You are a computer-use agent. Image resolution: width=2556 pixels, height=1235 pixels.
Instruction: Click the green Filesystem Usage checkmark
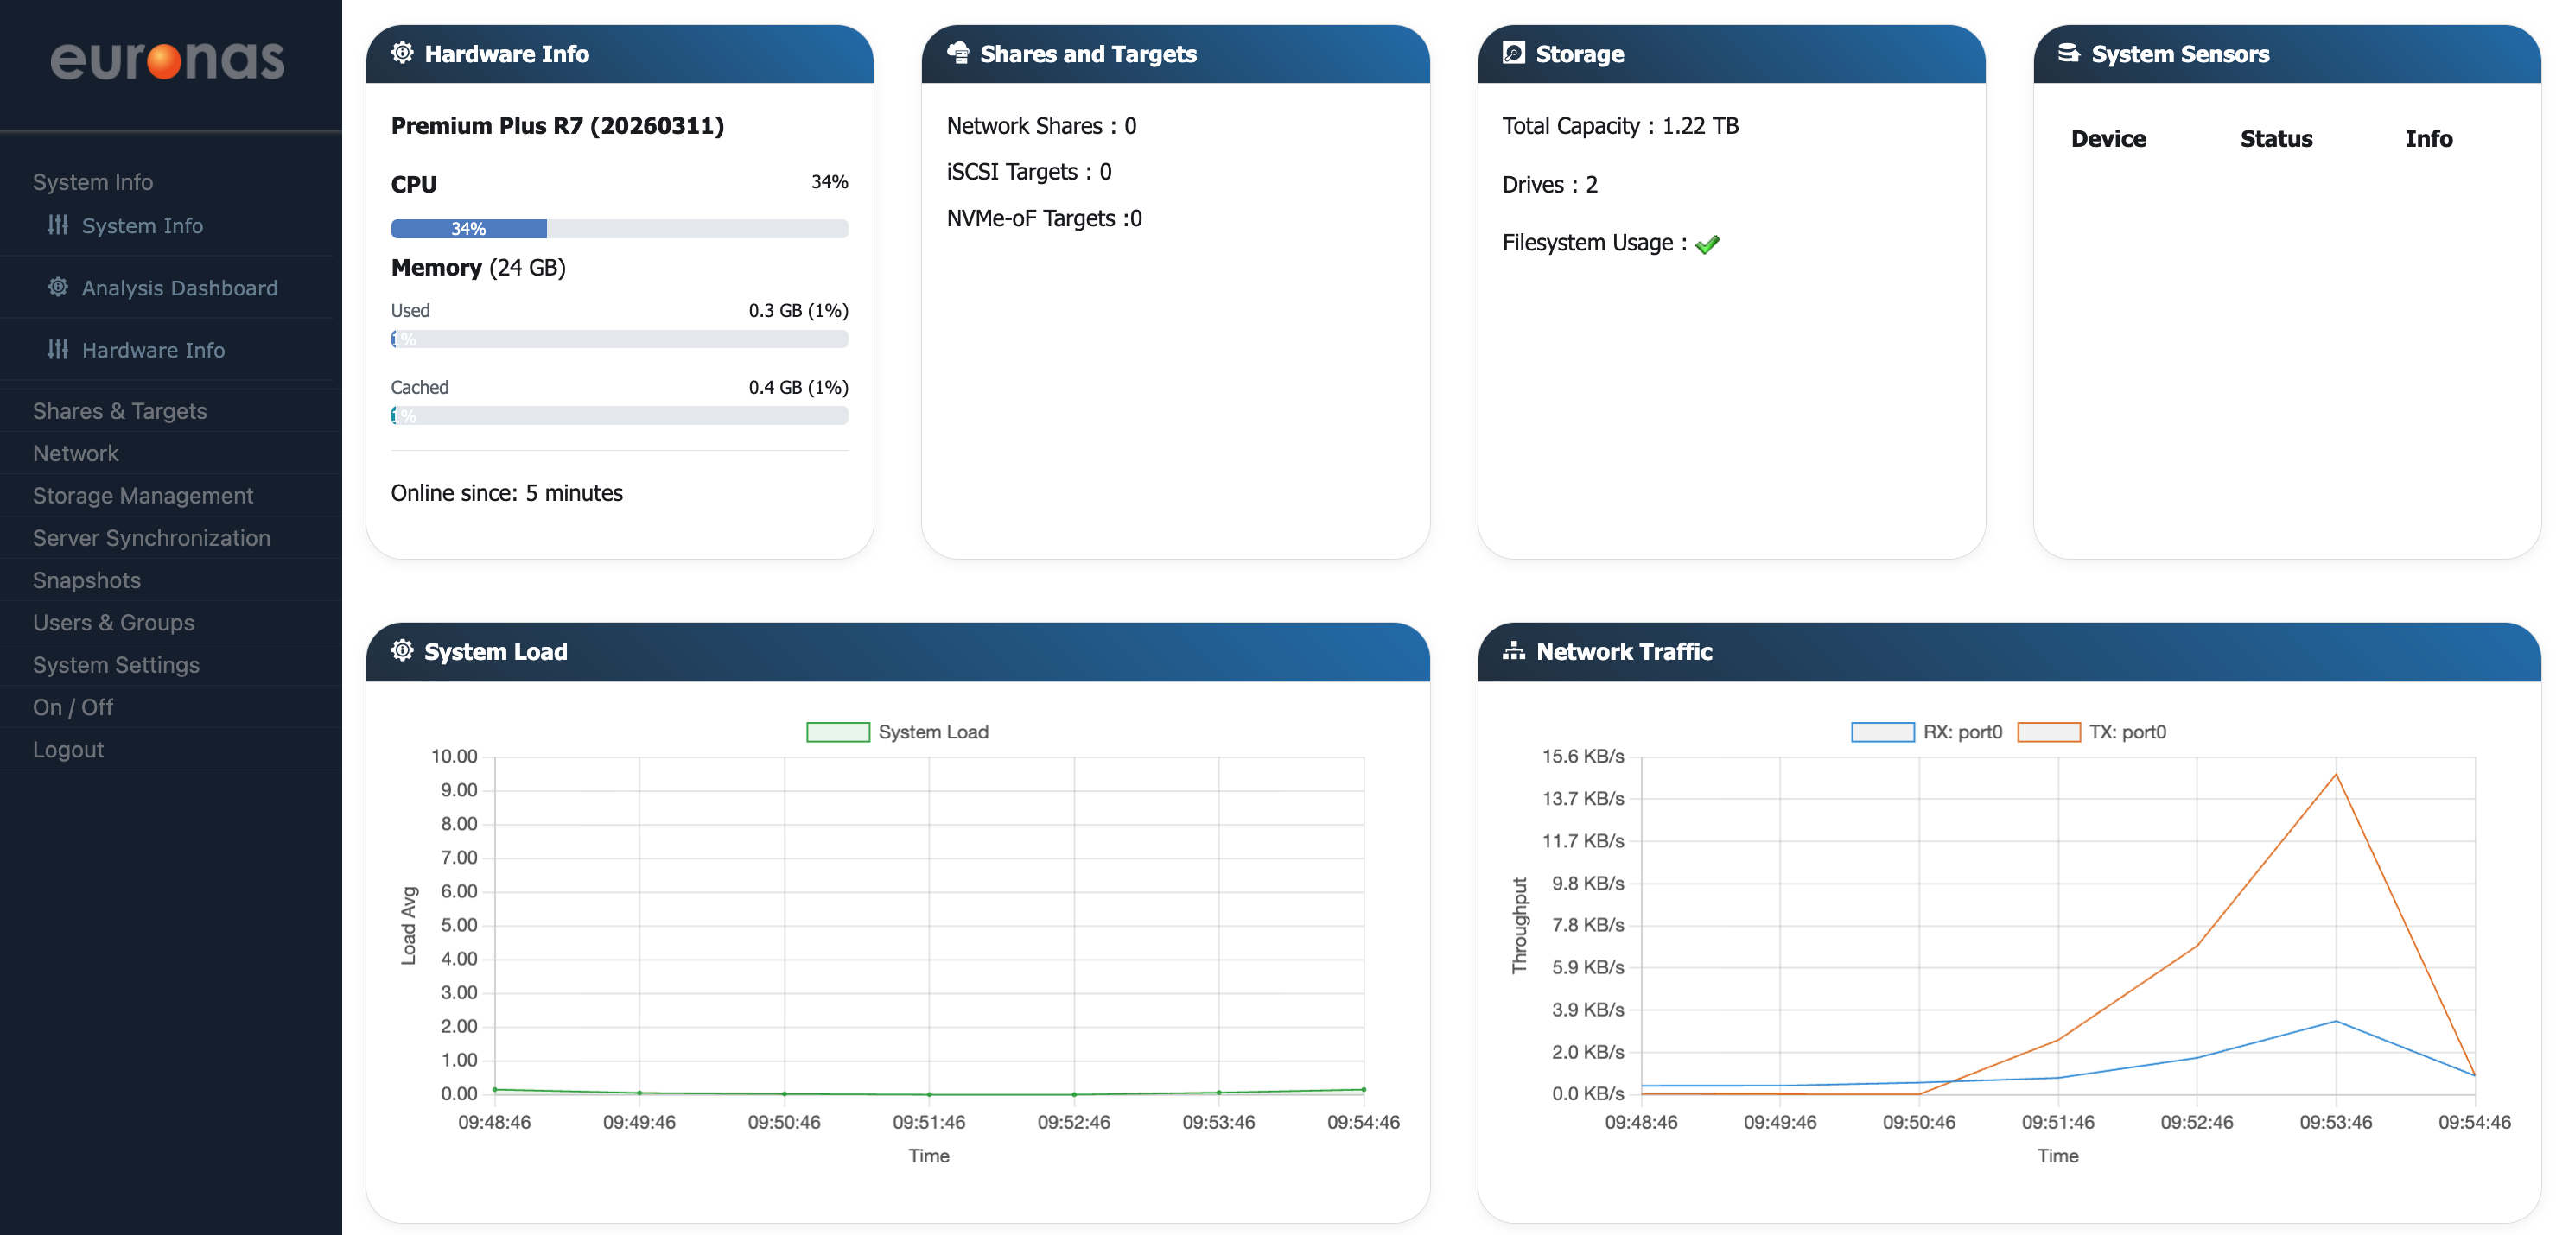click(1707, 244)
